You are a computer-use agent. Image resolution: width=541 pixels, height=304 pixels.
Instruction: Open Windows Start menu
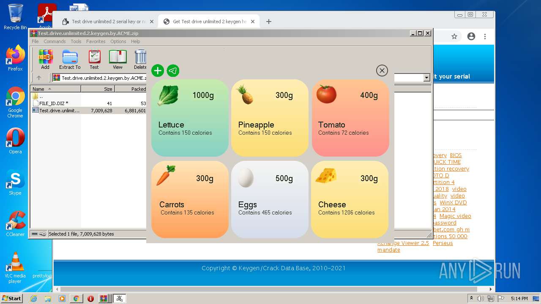pyautogui.click(x=12, y=299)
